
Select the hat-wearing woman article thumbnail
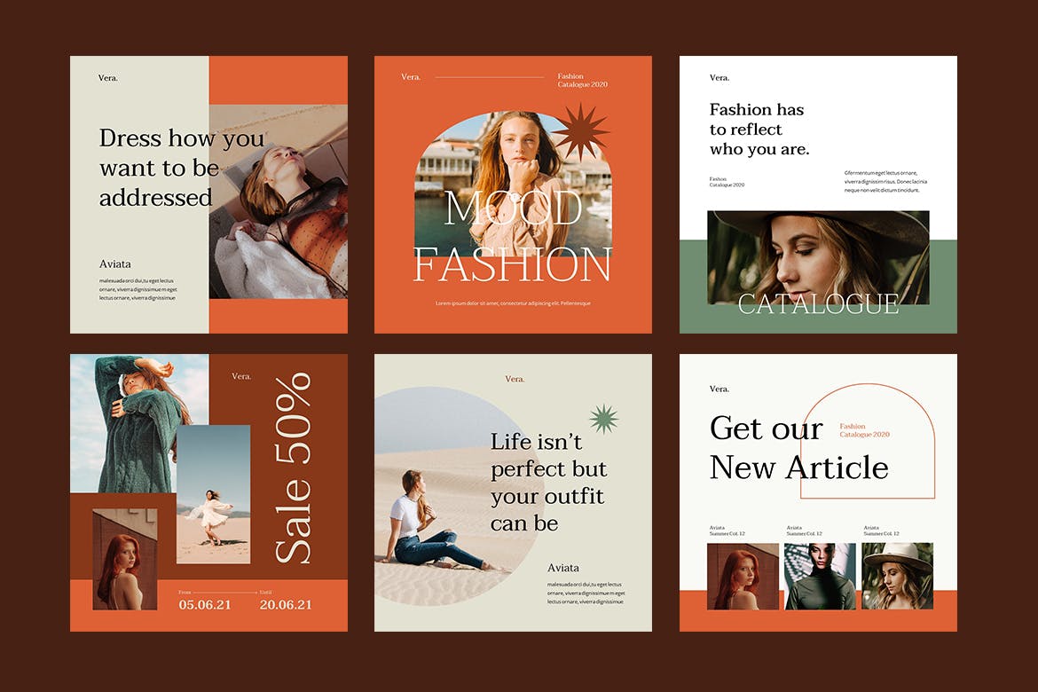898,576
